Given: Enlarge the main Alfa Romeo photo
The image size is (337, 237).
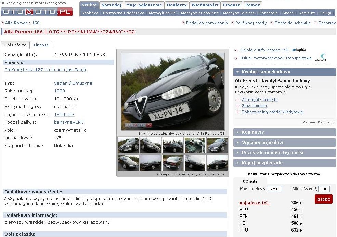Looking at the screenshot, I should click(173, 91).
